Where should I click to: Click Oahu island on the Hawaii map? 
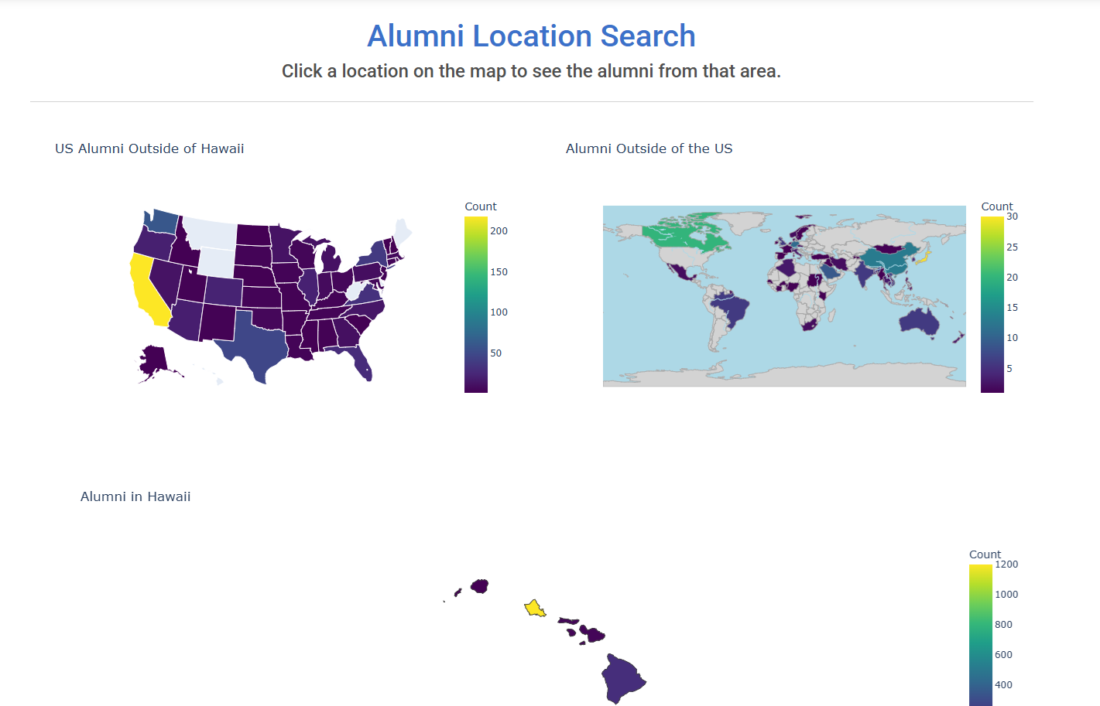coord(535,609)
